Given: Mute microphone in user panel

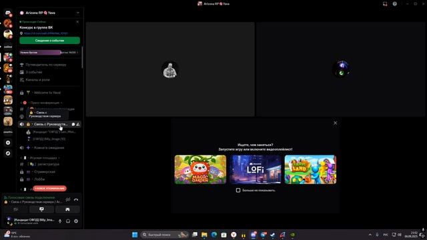Looking at the screenshot, I should pyautogui.click(x=60, y=221).
